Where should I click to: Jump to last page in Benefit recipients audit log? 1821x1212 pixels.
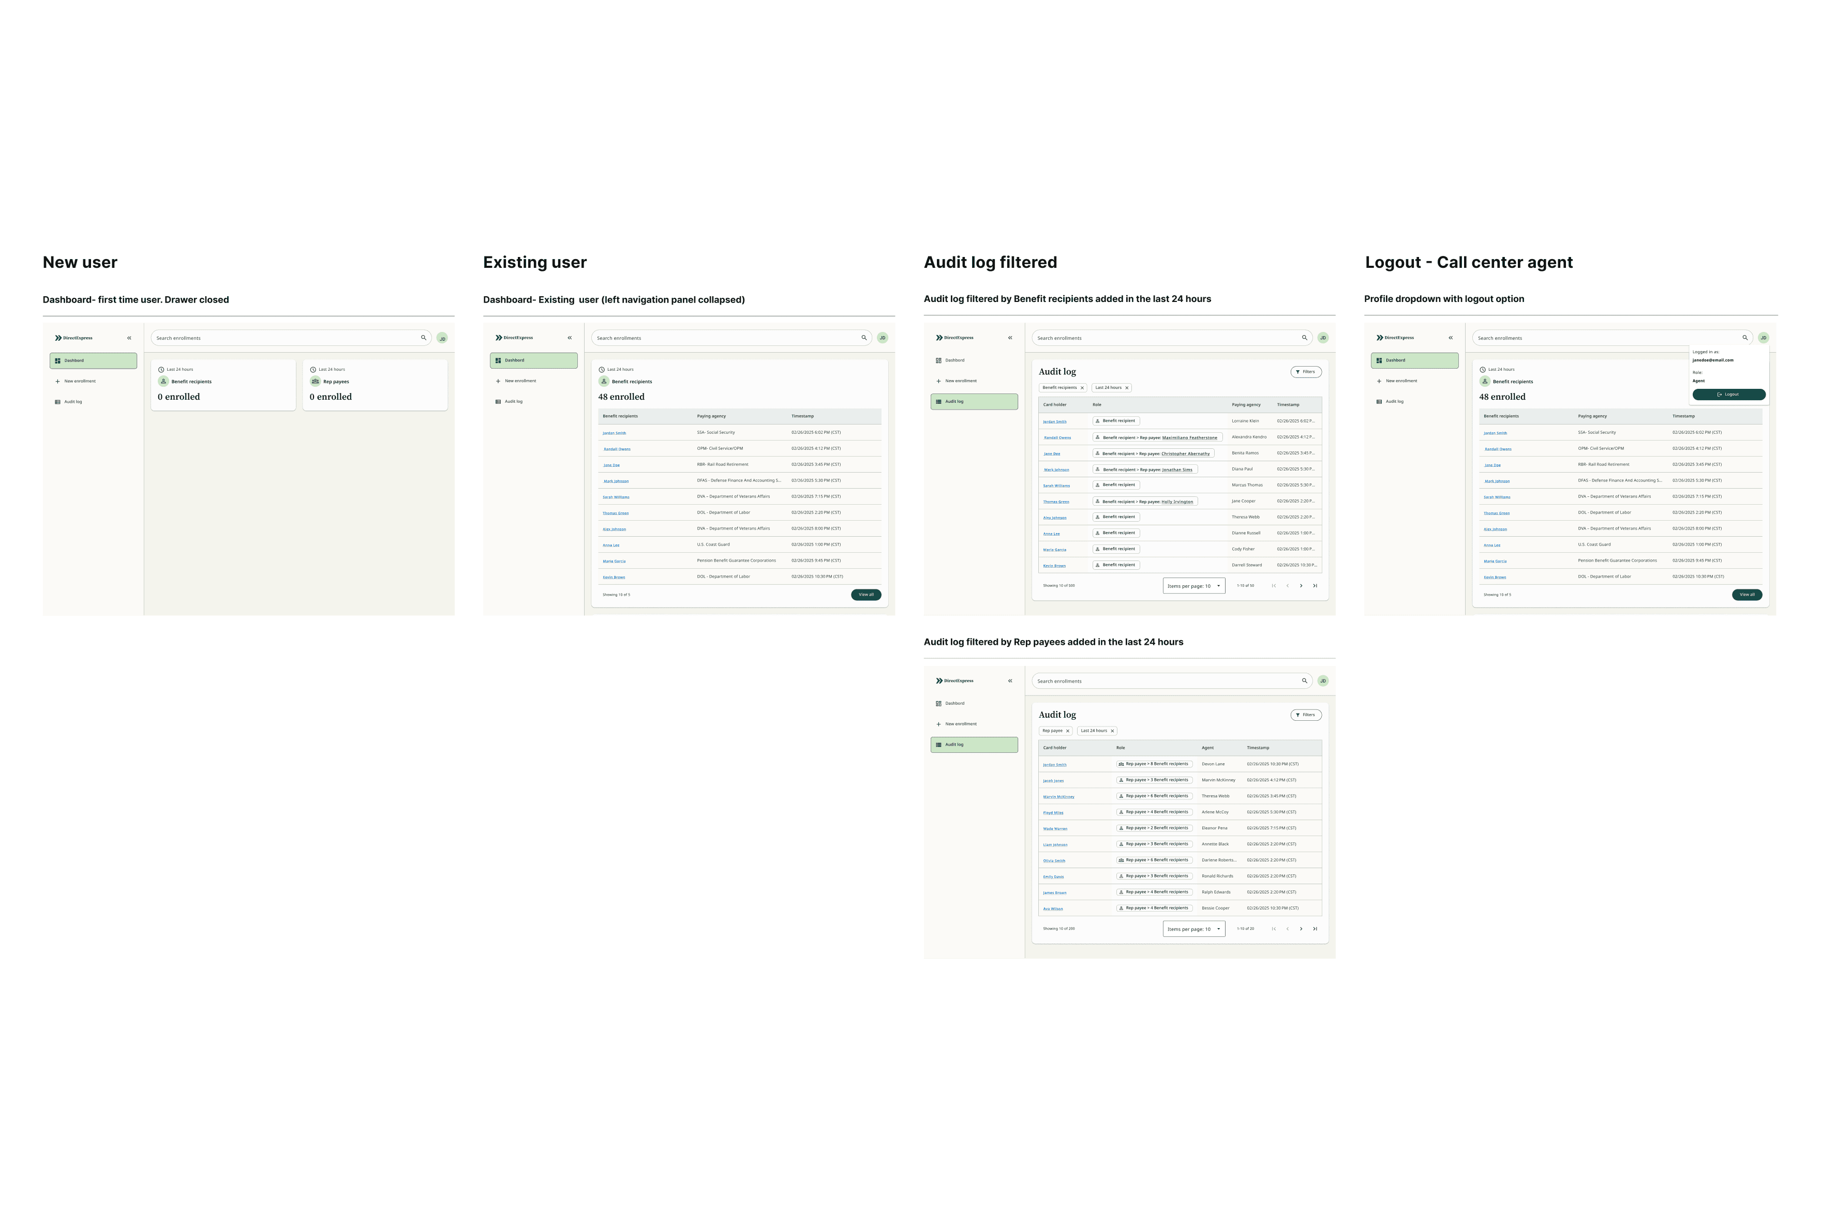pos(1315,586)
